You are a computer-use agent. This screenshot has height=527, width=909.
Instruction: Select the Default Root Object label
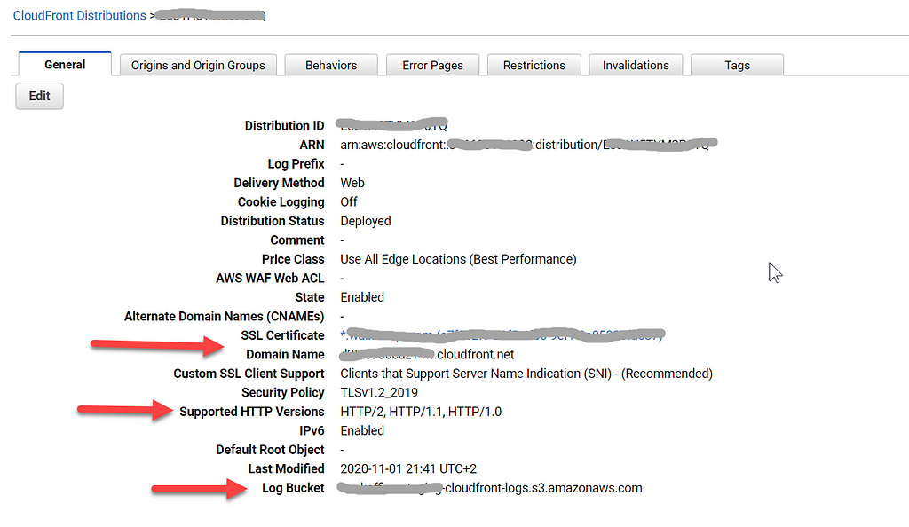pos(270,450)
